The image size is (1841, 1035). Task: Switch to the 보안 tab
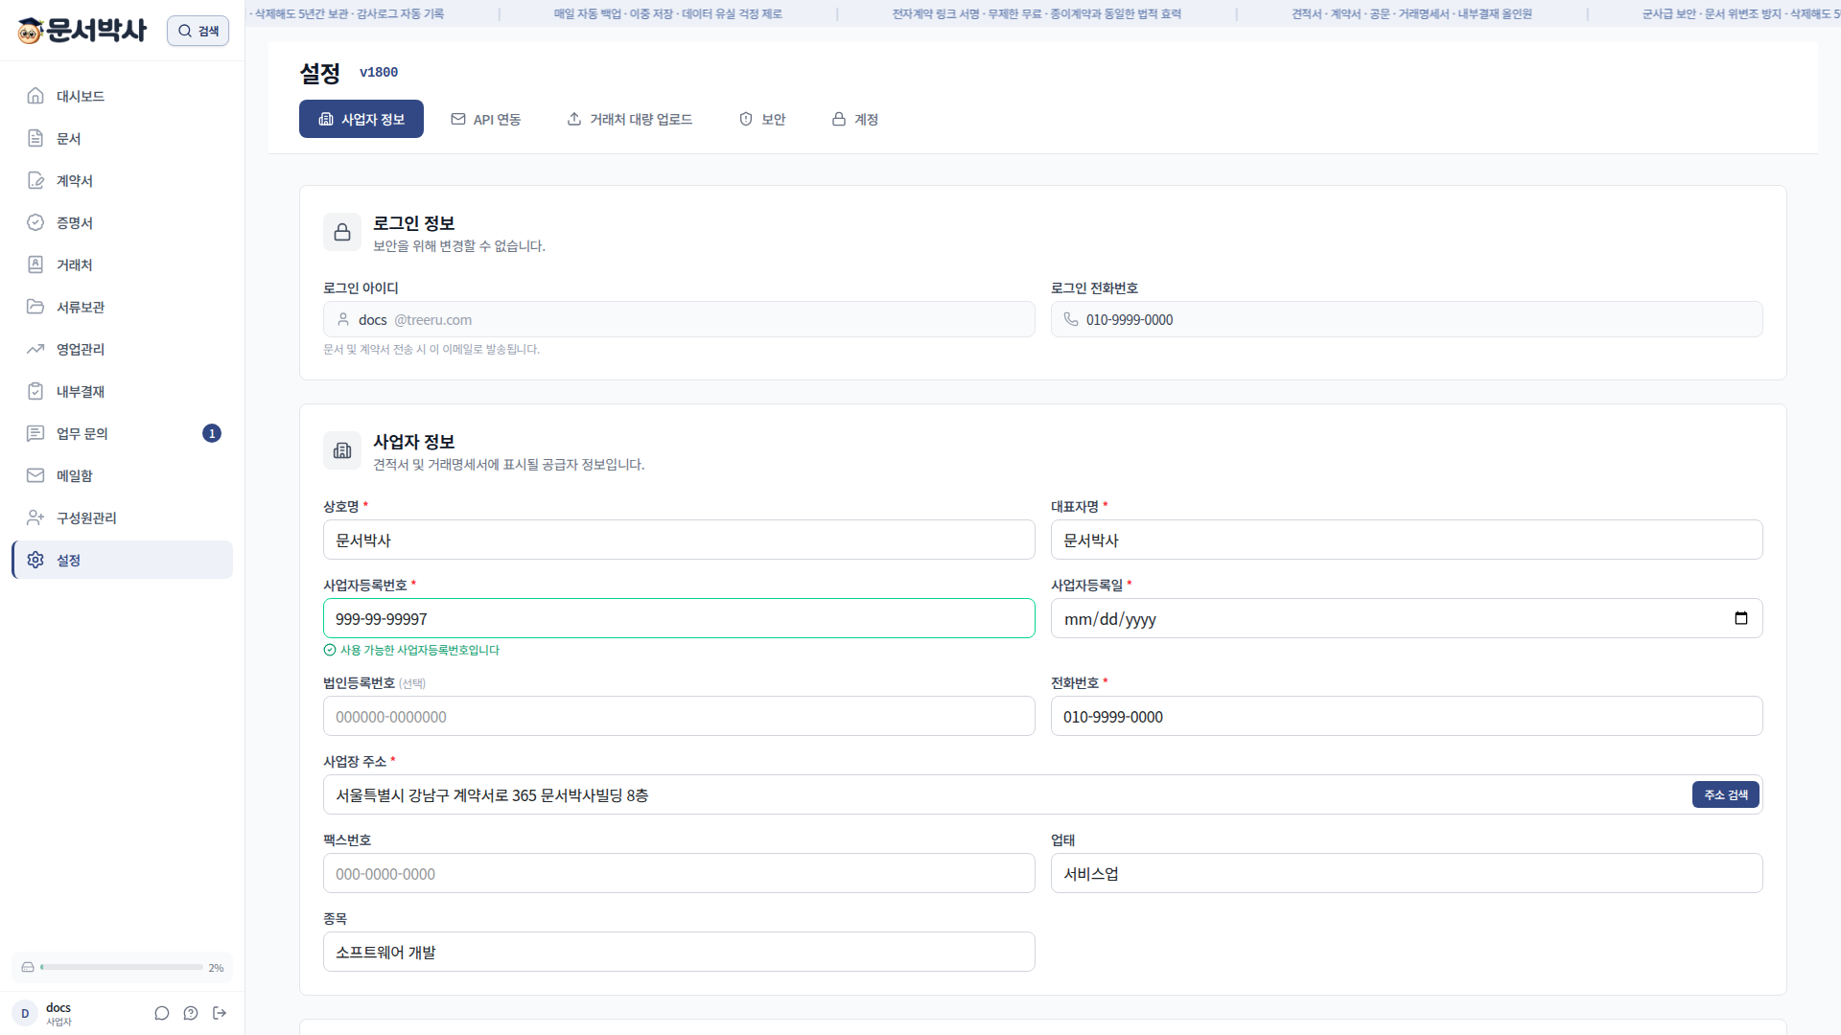(x=762, y=119)
